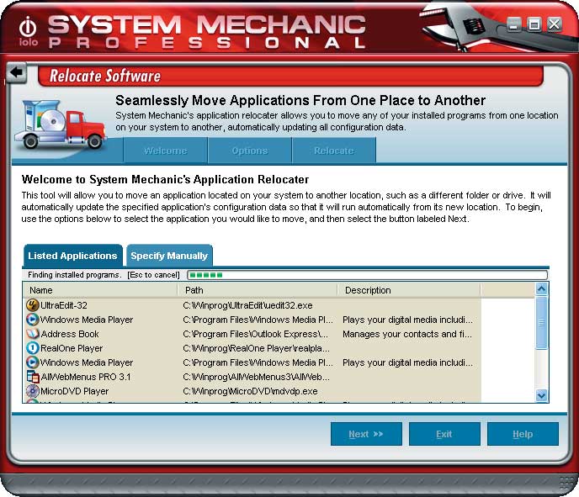Image resolution: width=579 pixels, height=497 pixels.
Task: Switch to Listed Applications tab
Action: (x=72, y=256)
